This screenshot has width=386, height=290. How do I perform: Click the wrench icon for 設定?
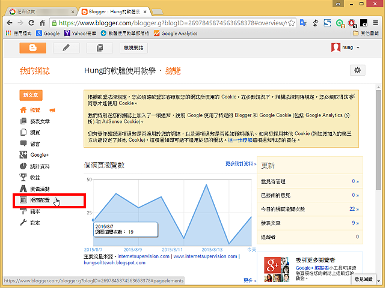click(x=23, y=223)
